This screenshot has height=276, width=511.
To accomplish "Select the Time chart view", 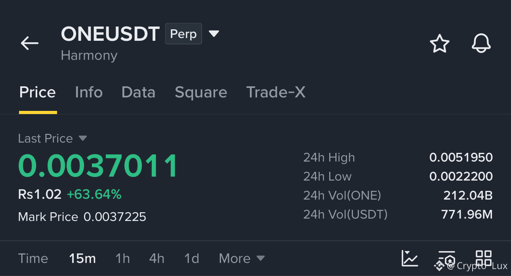I will 33,259.
